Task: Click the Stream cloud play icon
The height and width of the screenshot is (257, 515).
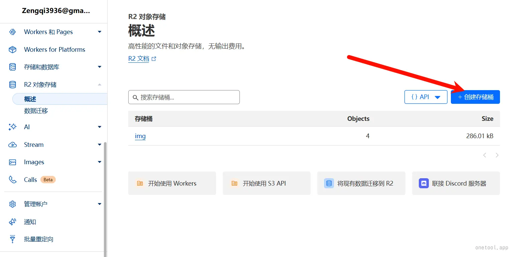Action: (12, 145)
